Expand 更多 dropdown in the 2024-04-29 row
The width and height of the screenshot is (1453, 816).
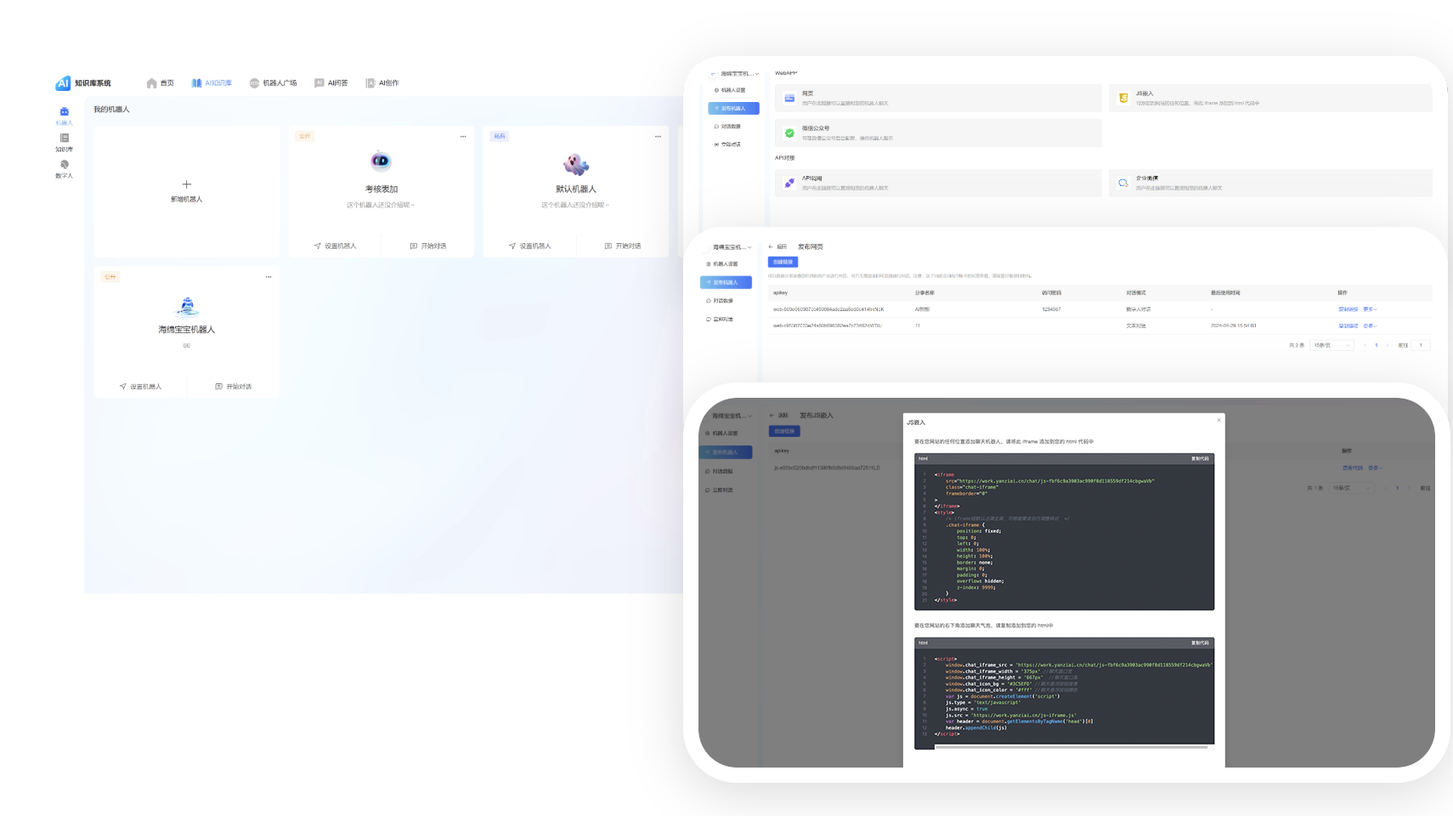tap(1370, 326)
